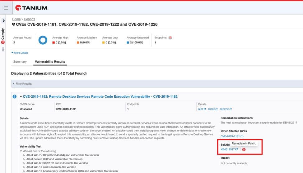Click 'Displaying 2 Vulnerabilities' heading
The image size is (303, 173).
49,73
